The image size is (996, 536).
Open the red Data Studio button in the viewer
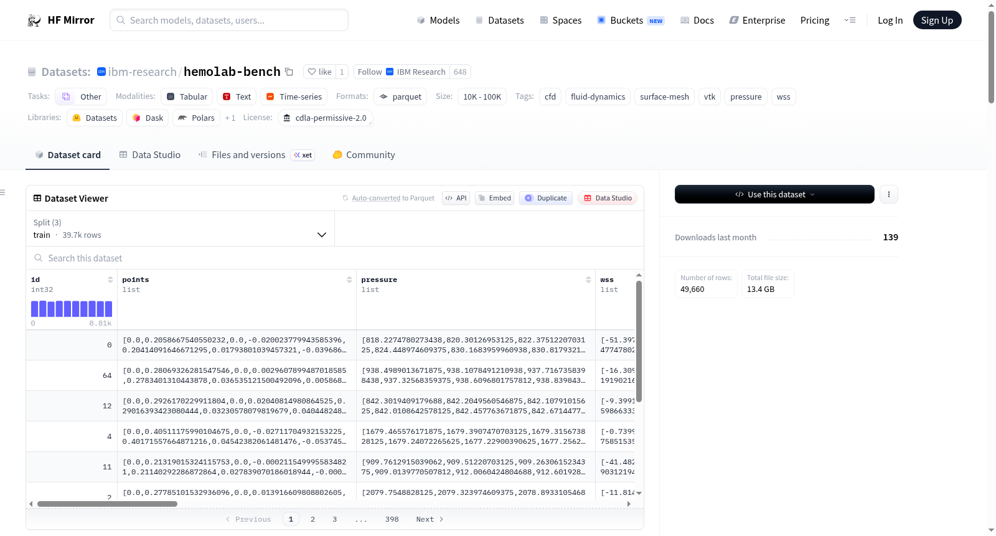608,198
